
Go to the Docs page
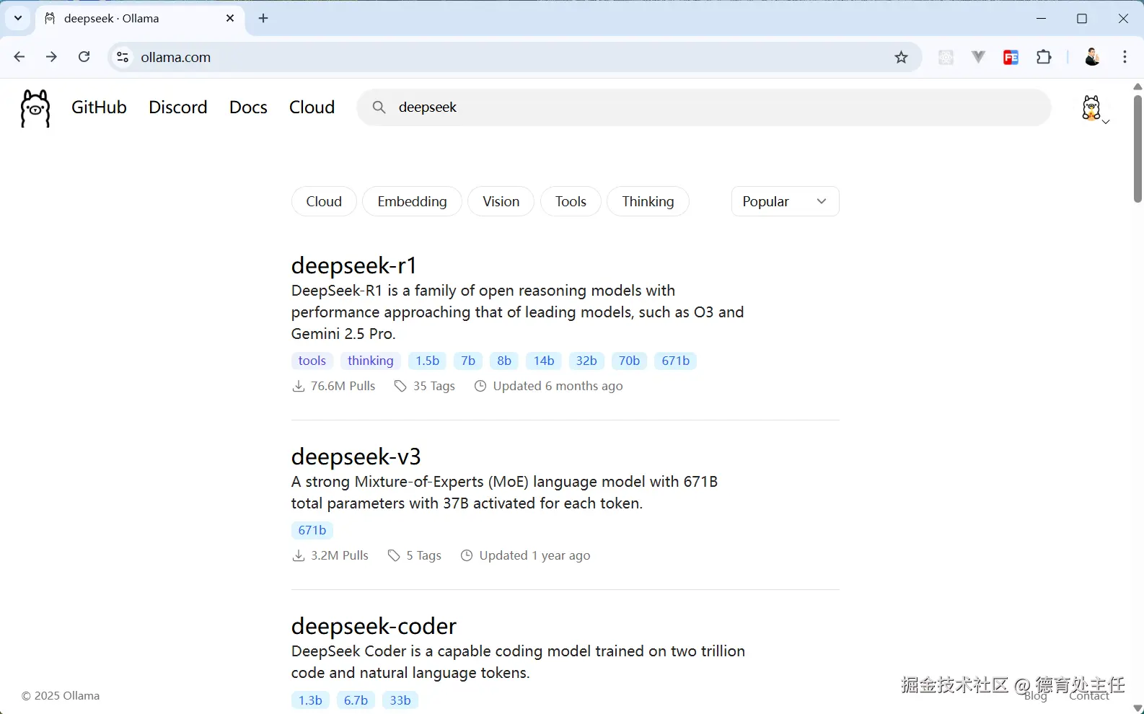(x=248, y=107)
